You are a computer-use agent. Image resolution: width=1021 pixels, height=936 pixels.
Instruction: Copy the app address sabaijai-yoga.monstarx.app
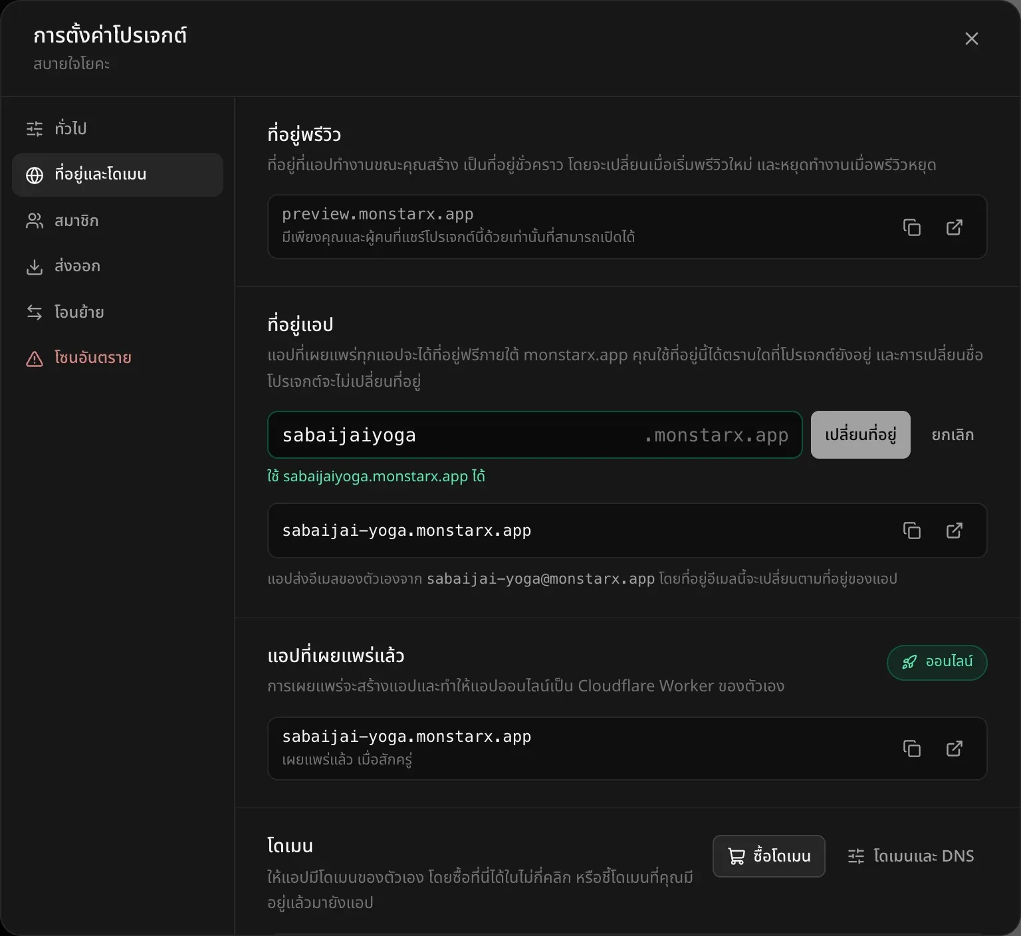click(x=912, y=530)
